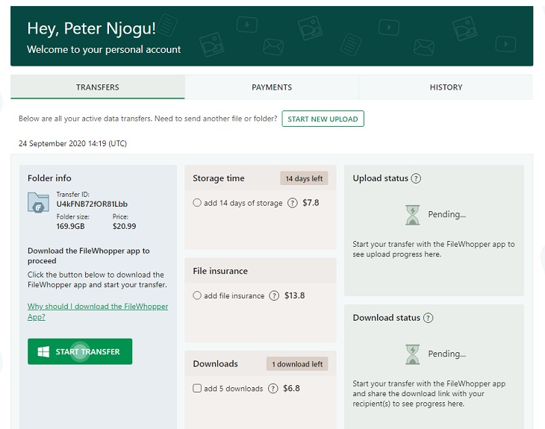Screen dimensions: 545x429
Task: Click the Pending... text under Upload status
Action: 447,214
